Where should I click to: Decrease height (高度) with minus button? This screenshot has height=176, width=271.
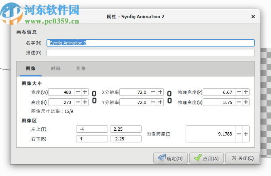[x=78, y=102]
